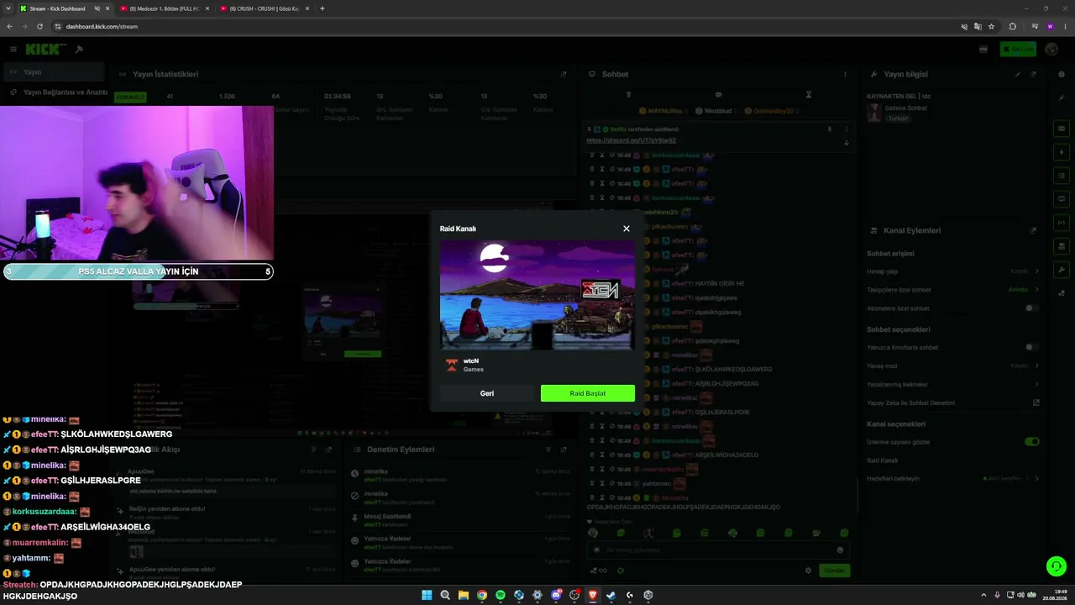This screenshot has height=605, width=1075.
Task: Pop out the Denetim Eylemleri panel
Action: coord(564,450)
